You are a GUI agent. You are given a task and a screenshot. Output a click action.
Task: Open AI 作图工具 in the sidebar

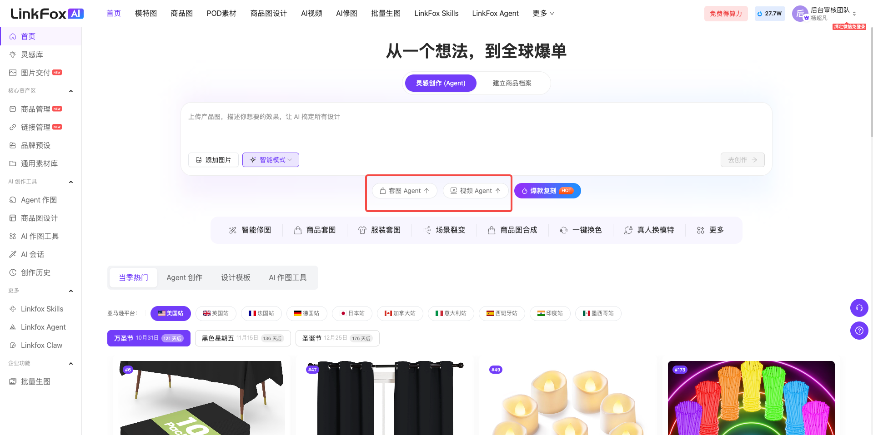tap(41, 236)
